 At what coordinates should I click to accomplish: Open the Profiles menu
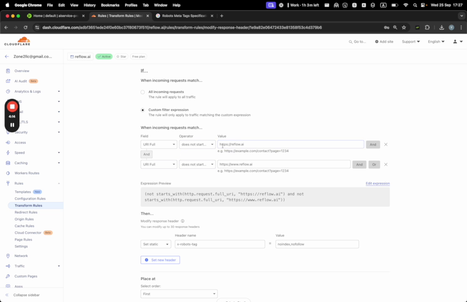click(131, 5)
